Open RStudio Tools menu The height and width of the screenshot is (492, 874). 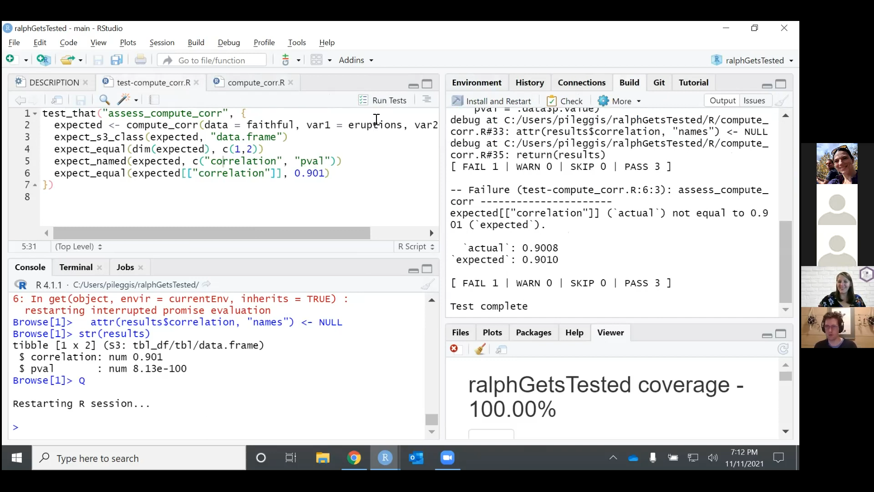[296, 42]
